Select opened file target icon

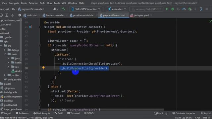click(x=1, y=15)
